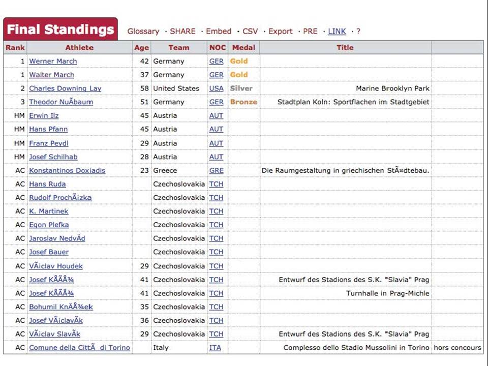Select "Italy" team cell
The height and width of the screenshot is (366, 488).
tap(161, 348)
